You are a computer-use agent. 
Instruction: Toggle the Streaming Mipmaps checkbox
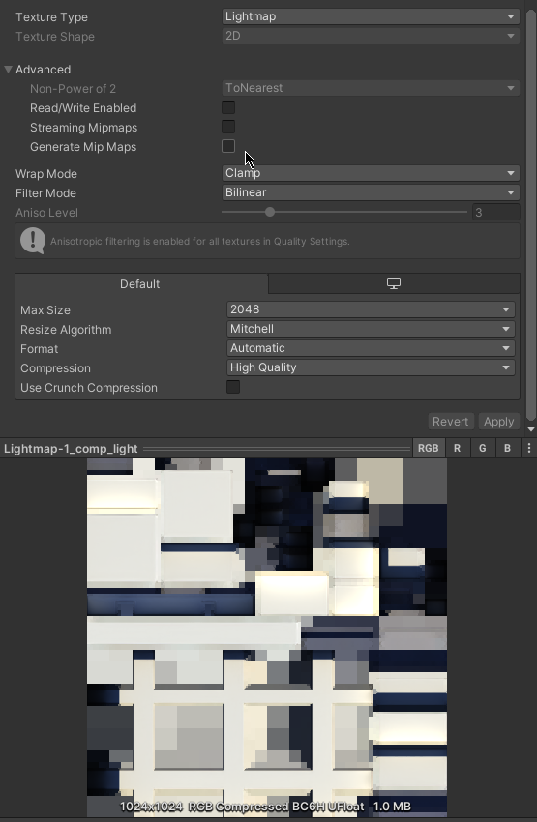point(228,127)
